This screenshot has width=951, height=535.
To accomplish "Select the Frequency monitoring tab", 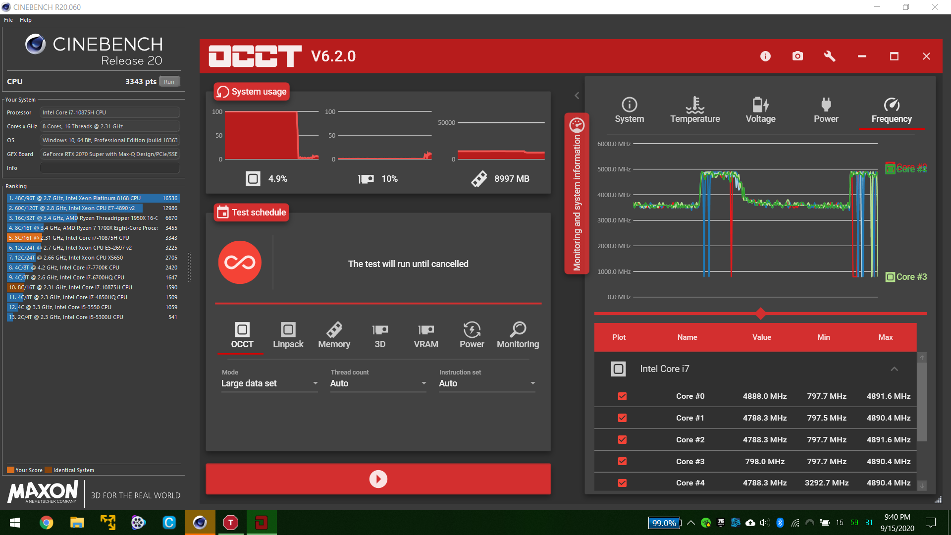I will point(892,110).
